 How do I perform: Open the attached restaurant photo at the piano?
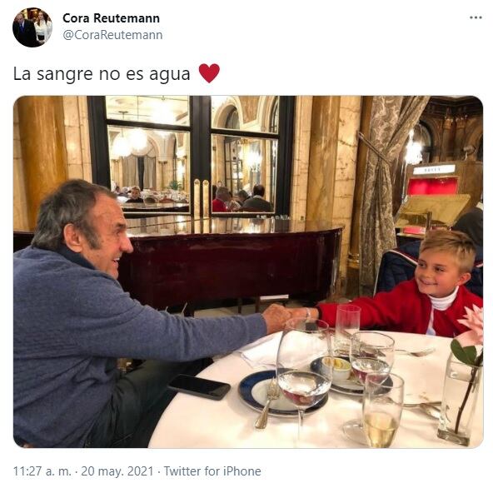coord(248,271)
